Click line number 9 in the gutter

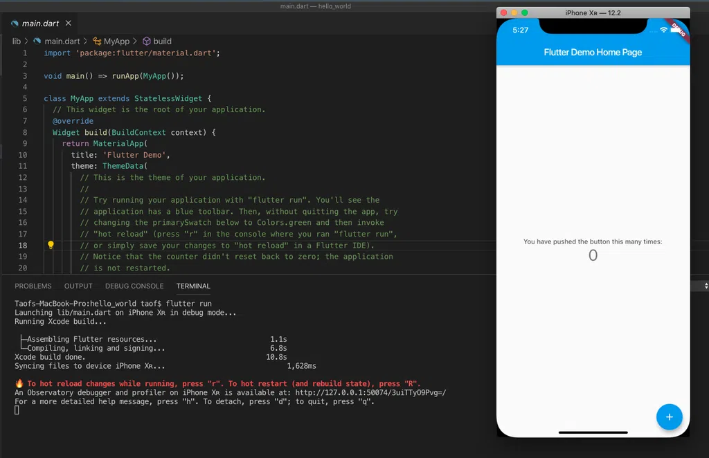pyautogui.click(x=25, y=143)
